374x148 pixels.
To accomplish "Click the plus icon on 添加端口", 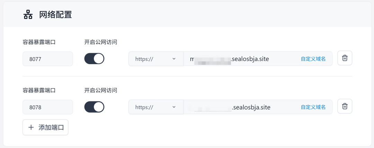I will coord(31,127).
